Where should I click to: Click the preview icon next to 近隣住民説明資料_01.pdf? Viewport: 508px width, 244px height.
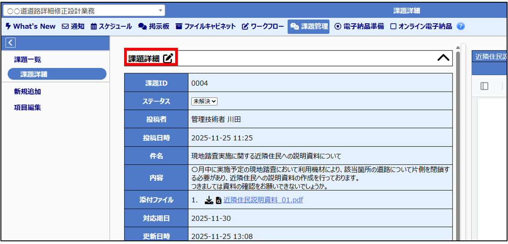coord(218,200)
